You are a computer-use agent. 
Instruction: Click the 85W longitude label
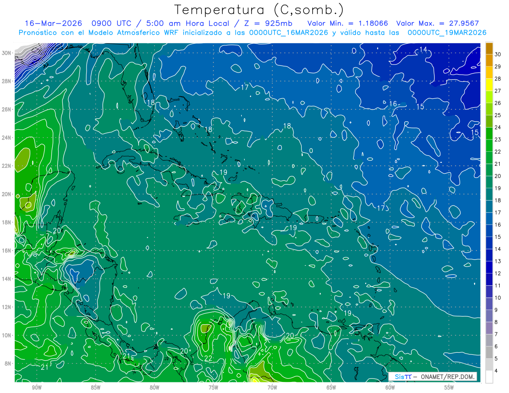coord(96,387)
